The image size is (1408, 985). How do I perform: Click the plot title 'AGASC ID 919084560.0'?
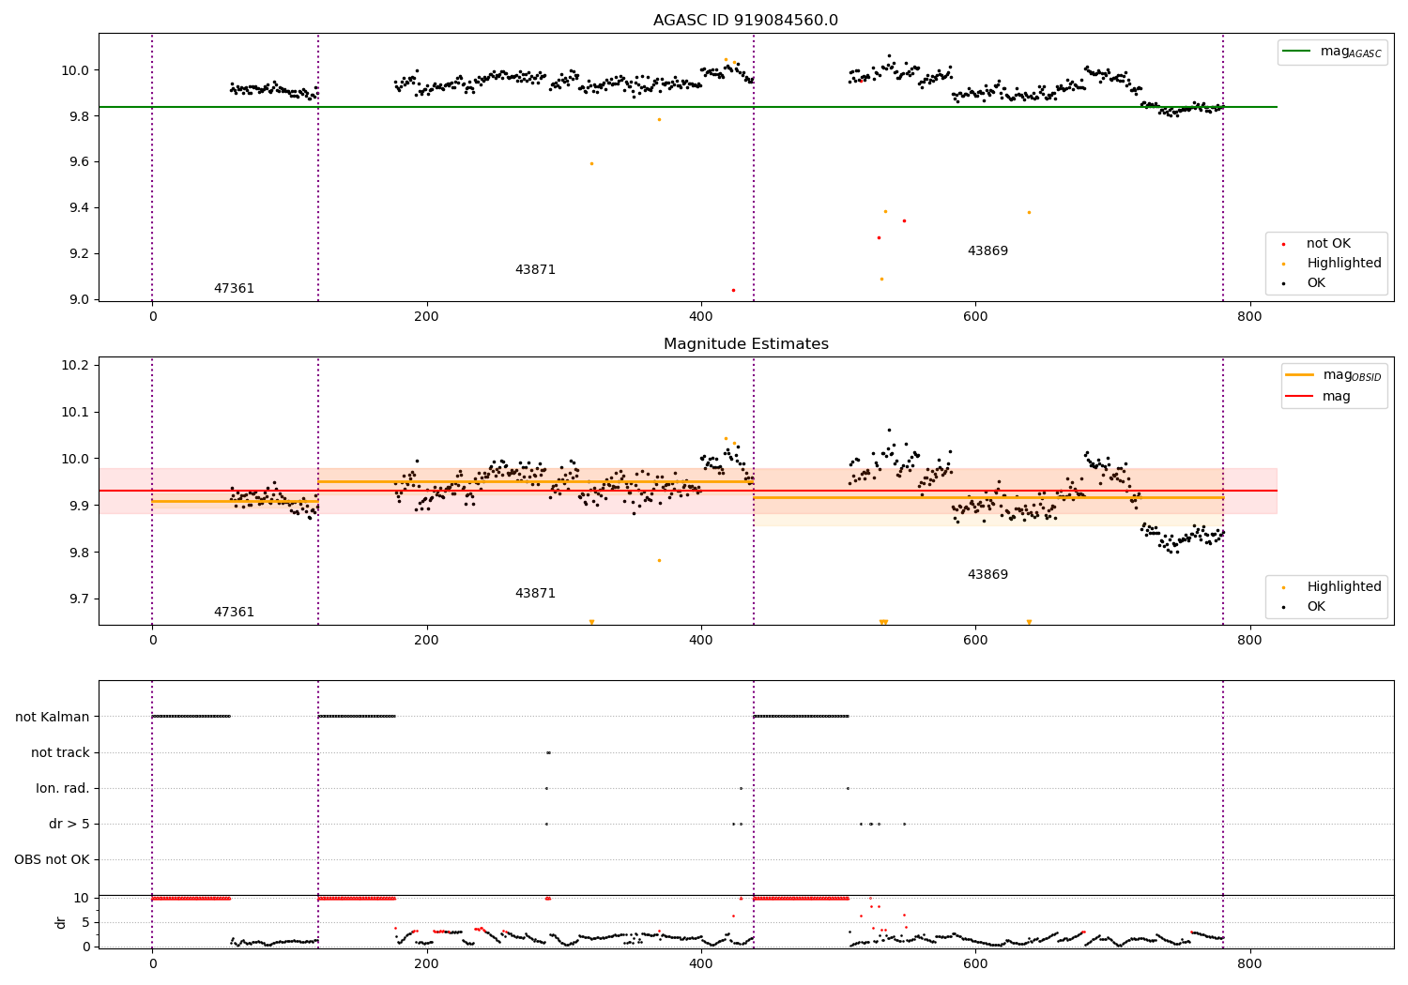click(745, 21)
